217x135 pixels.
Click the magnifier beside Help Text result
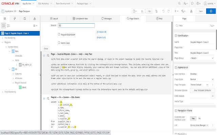click(x=48, y=55)
